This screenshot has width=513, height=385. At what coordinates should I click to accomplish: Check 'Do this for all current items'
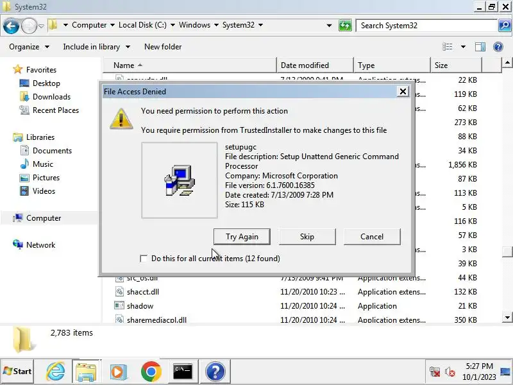[x=144, y=259]
